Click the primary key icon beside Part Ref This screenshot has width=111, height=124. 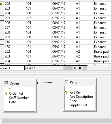pos(66,92)
